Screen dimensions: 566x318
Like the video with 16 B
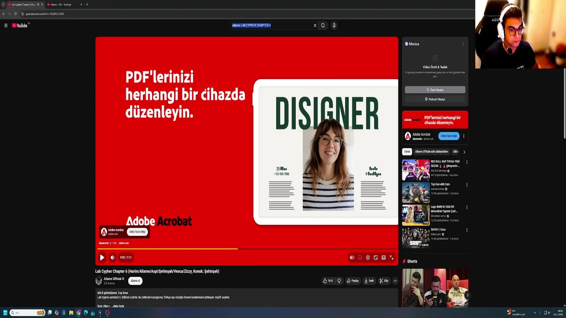coord(328,281)
